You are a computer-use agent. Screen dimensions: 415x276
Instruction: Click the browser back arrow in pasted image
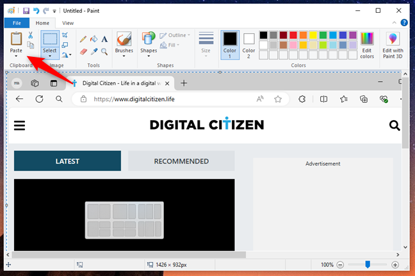pos(19,99)
